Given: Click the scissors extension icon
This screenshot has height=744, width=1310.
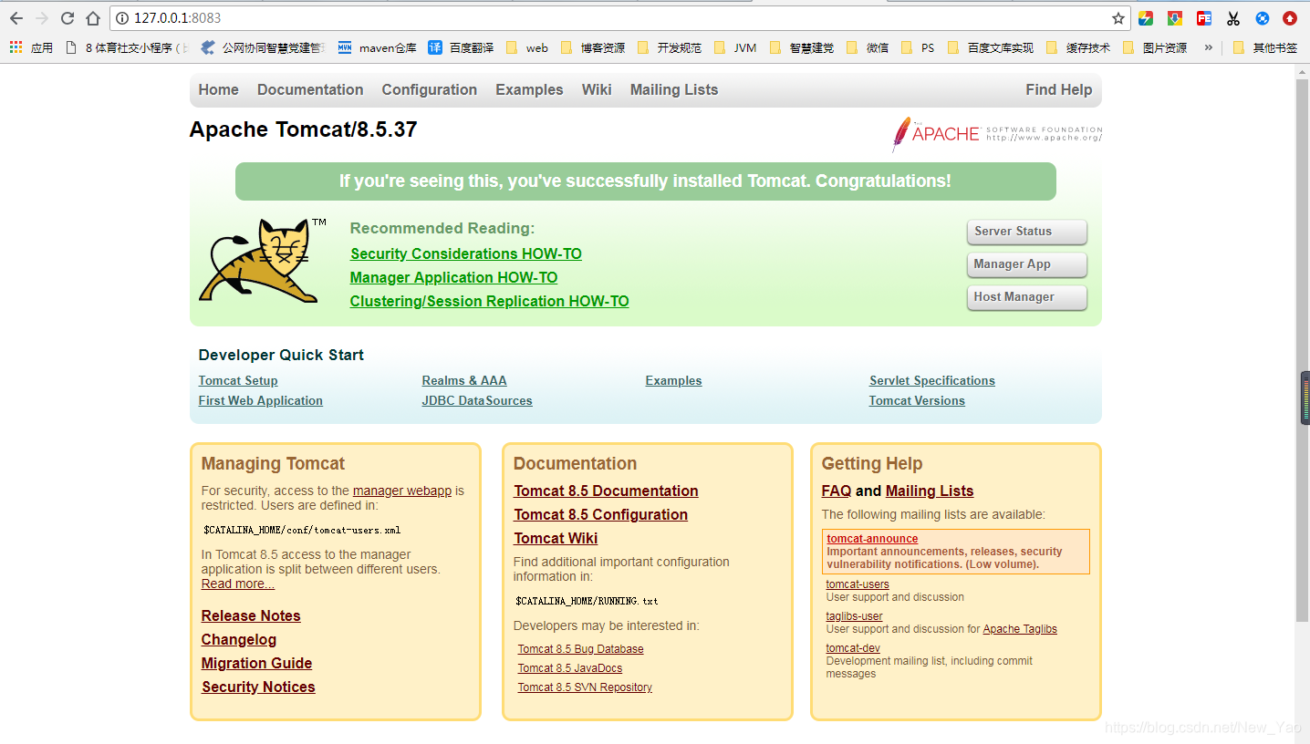Looking at the screenshot, I should 1233,18.
